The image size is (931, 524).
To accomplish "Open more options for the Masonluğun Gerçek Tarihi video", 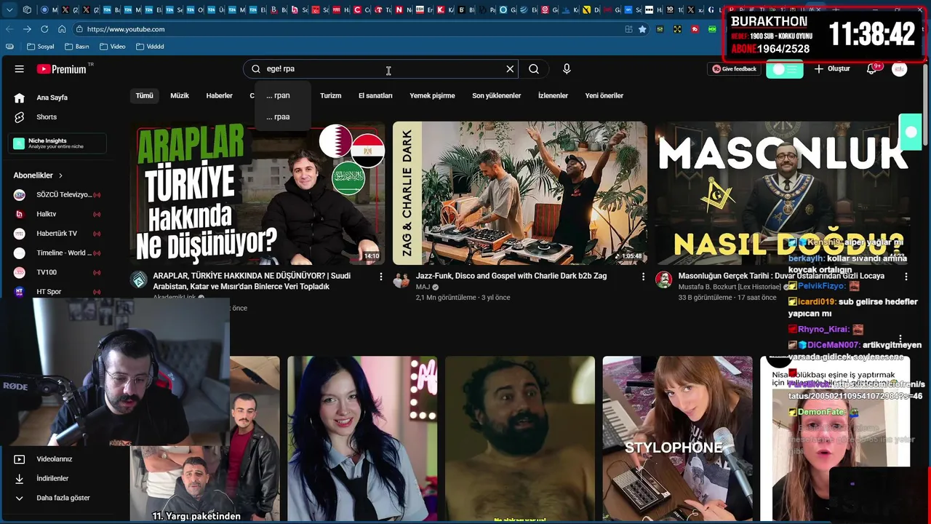I will point(906,277).
